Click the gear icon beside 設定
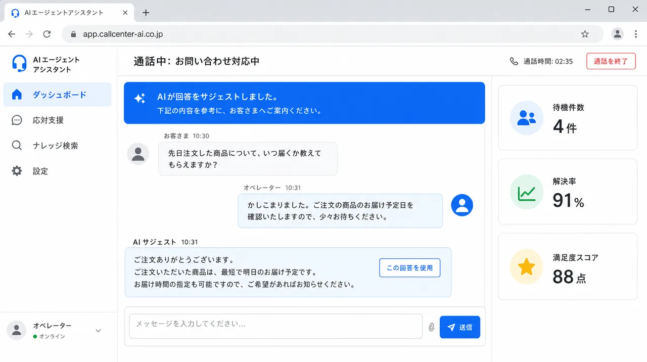This screenshot has height=362, width=647. 17,171
